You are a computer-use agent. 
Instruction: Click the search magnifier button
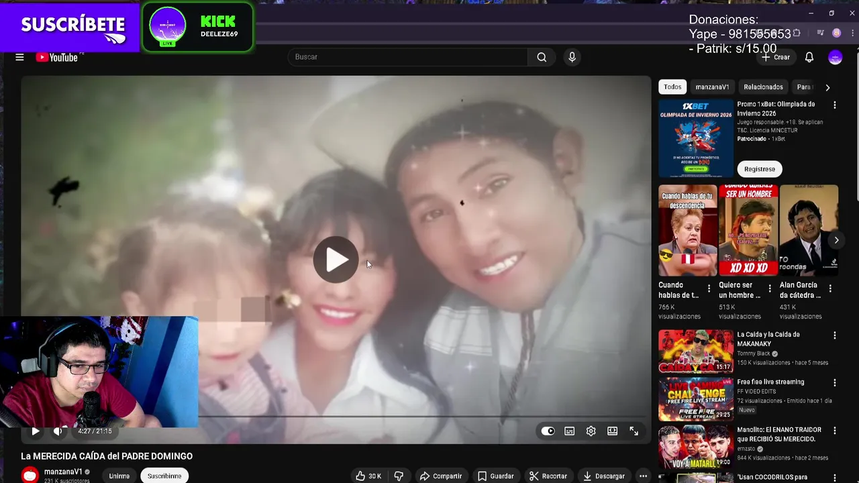(x=542, y=57)
